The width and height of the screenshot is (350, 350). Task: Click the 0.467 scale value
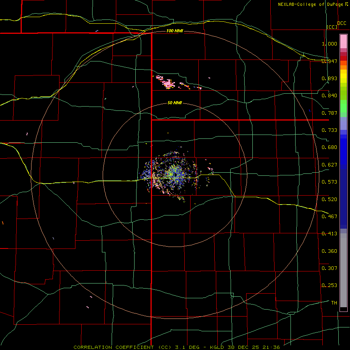[329, 217]
